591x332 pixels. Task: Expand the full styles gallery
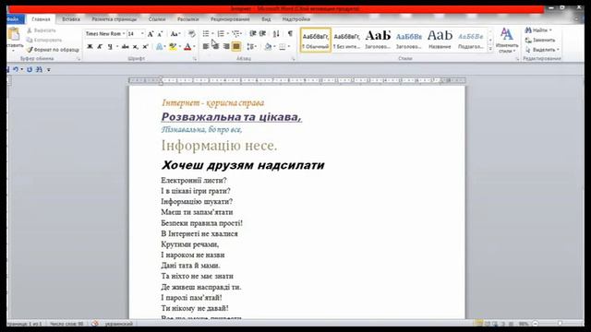(490, 49)
